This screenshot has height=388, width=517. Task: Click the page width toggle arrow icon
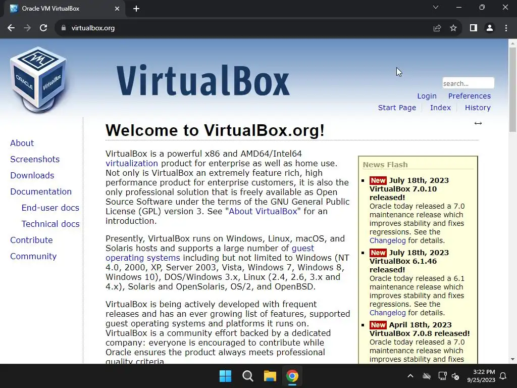click(478, 123)
